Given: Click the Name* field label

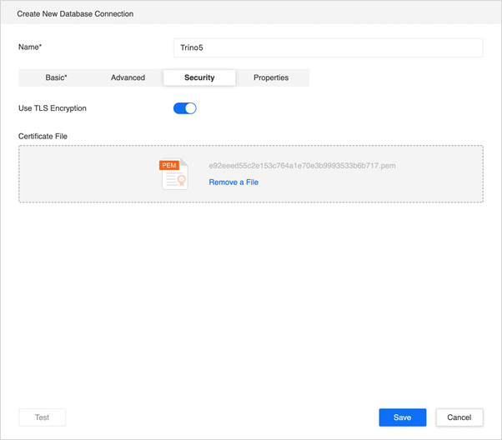Looking at the screenshot, I should pyautogui.click(x=30, y=47).
